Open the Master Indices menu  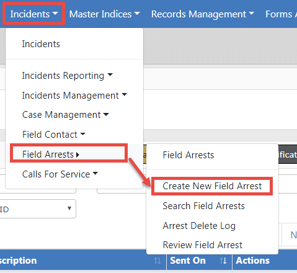[x=105, y=14]
